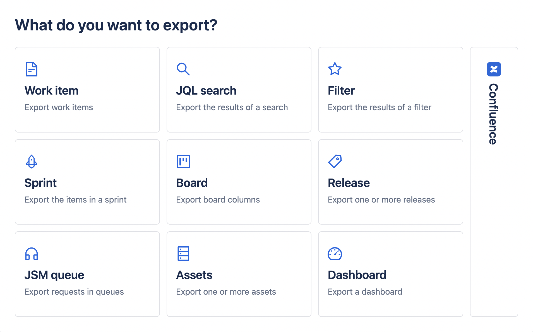The height and width of the screenshot is (332, 533).
Task: Click the Board columns icon
Action: tap(183, 161)
